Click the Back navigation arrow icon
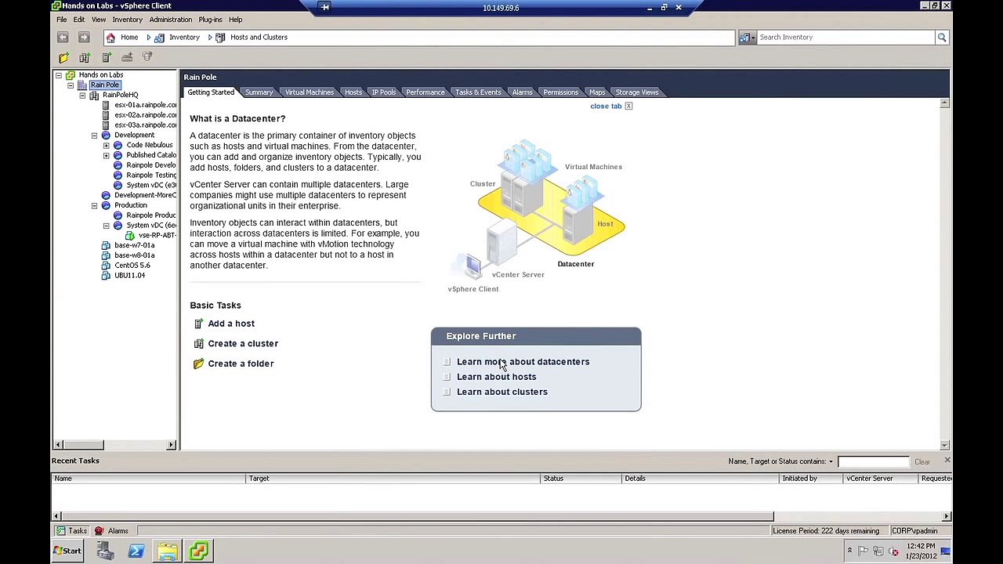Screen dimensions: 1003x564 (63, 37)
